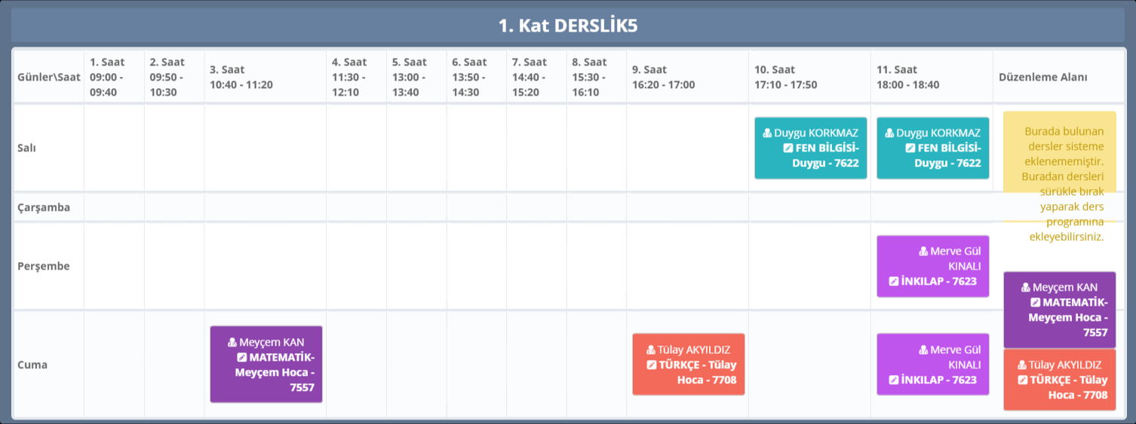The image size is (1136, 424).
Task: Click the red TÜRKÇE card at Cuma 9. Saat
Action: pos(688,365)
